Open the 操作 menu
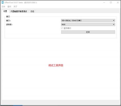Screen dimensions: 121x106 click(9, 6)
